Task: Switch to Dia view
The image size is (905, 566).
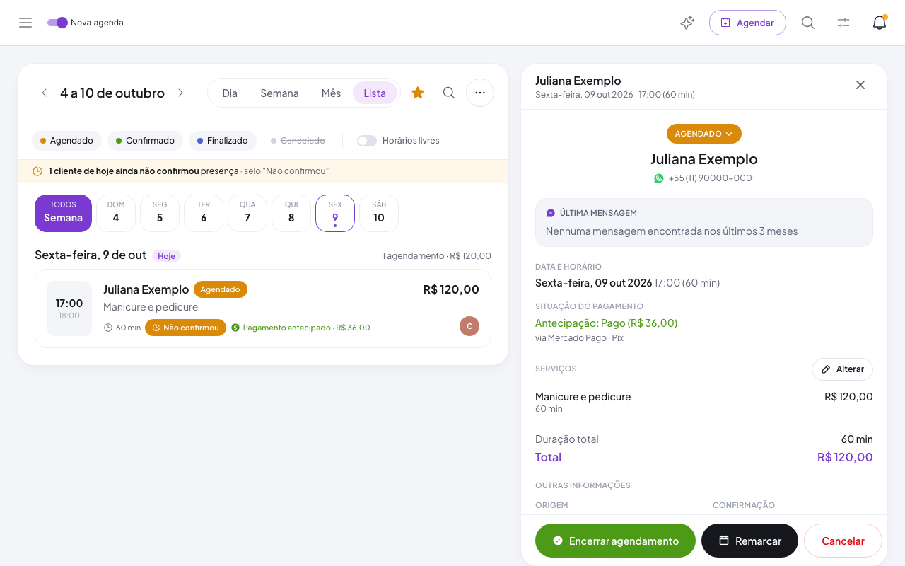Action: [230, 93]
